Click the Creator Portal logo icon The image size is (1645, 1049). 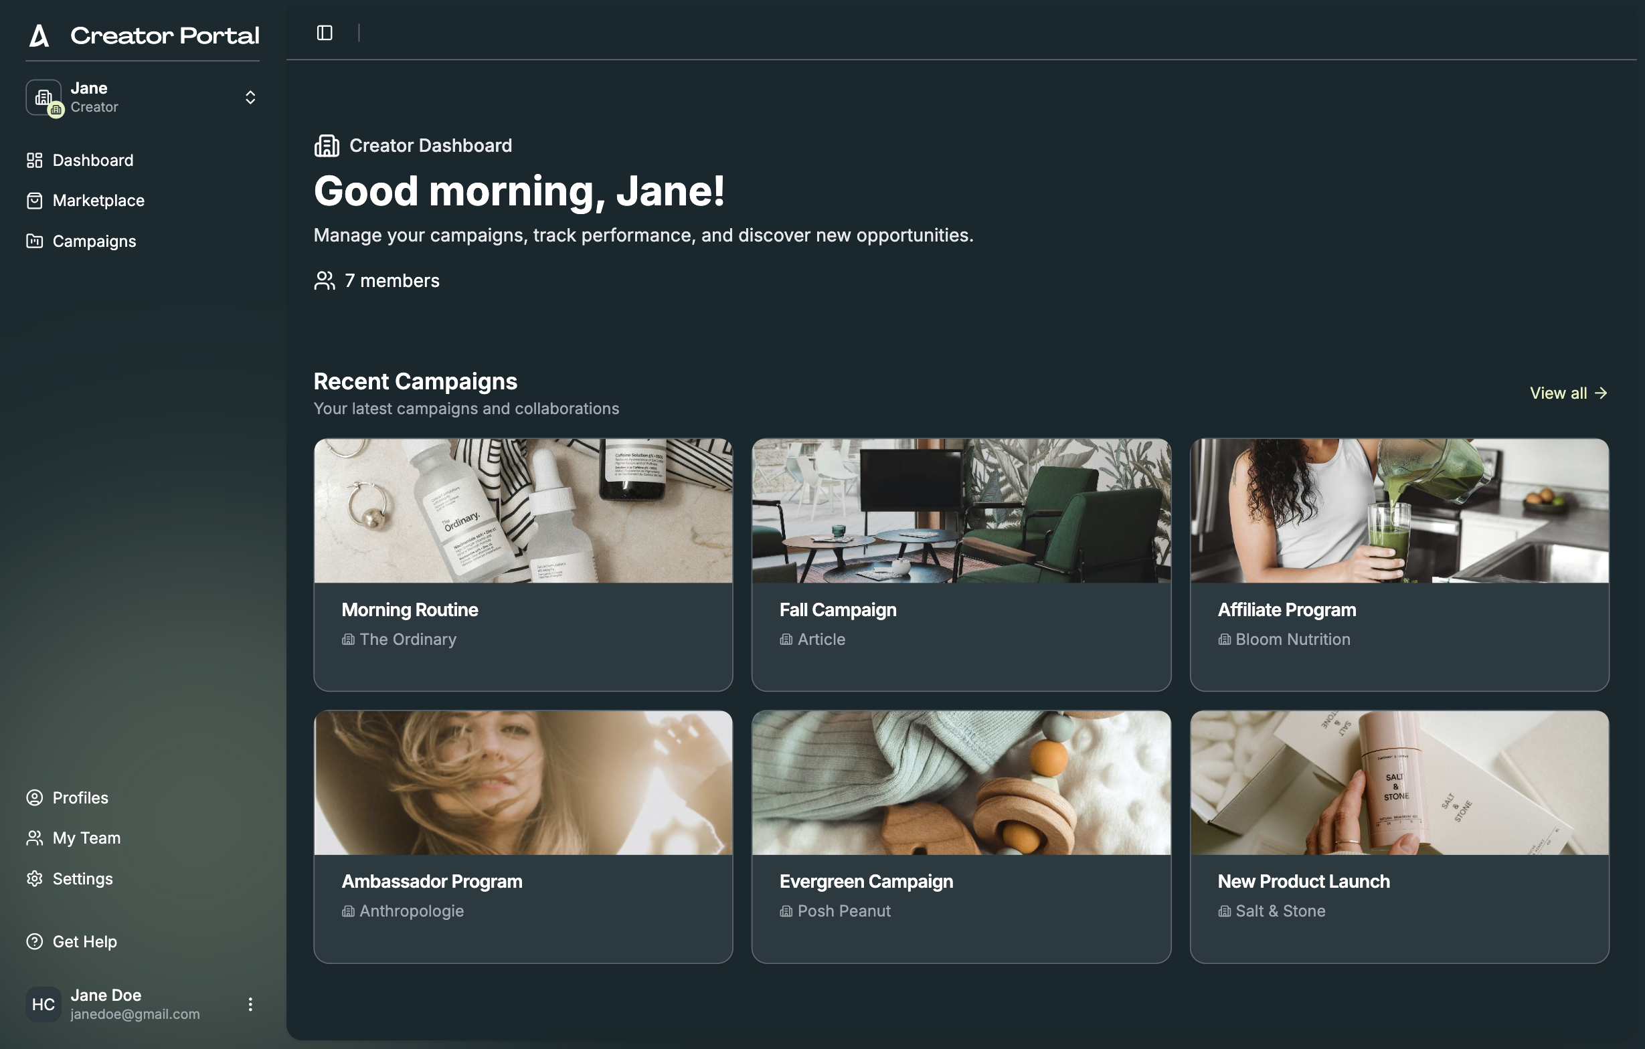pos(39,35)
